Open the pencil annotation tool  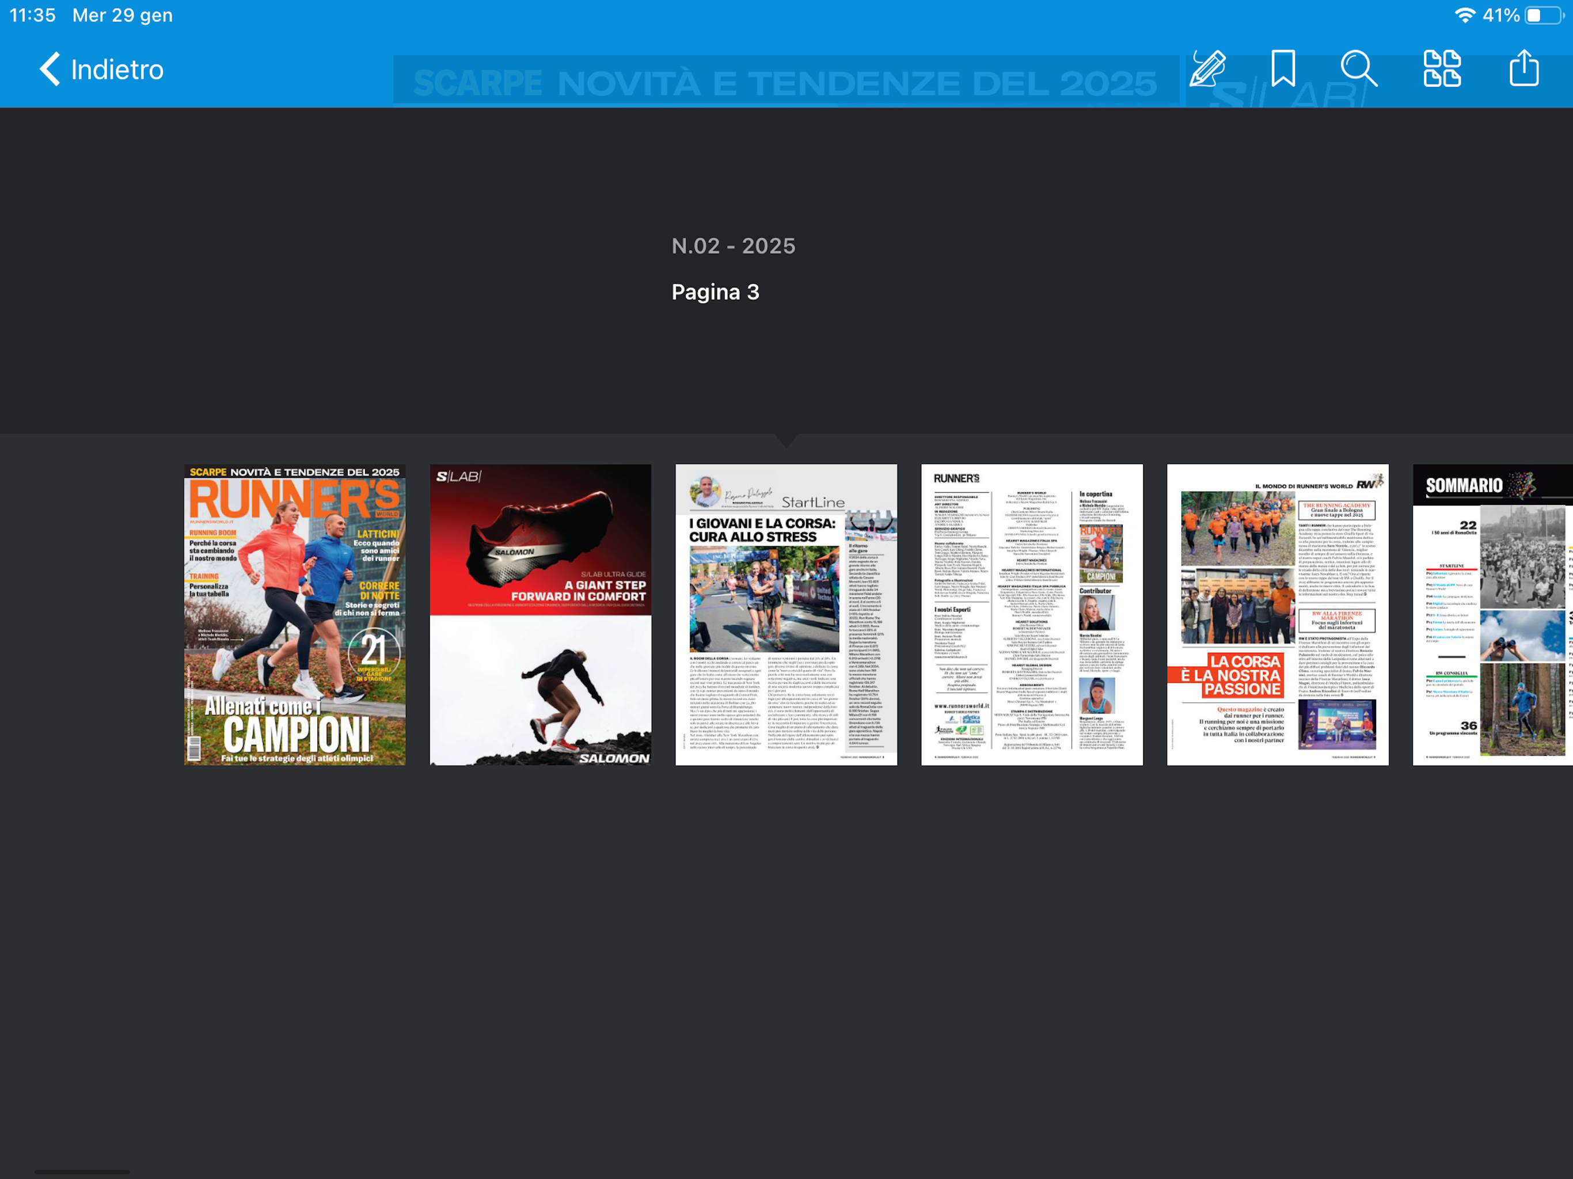tap(1207, 69)
